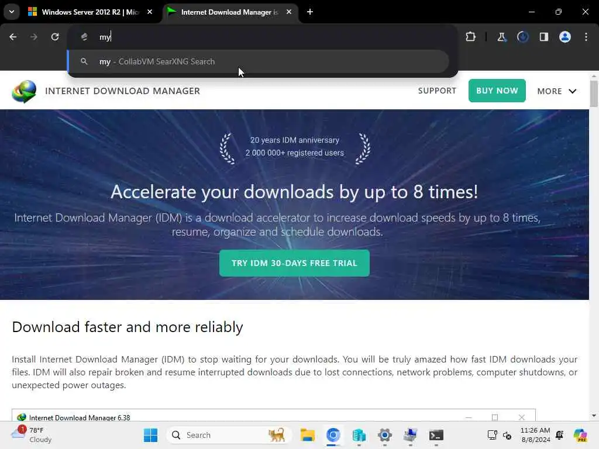Click the '2 000 000+ registered users' text
The image size is (599, 449).
tap(295, 153)
